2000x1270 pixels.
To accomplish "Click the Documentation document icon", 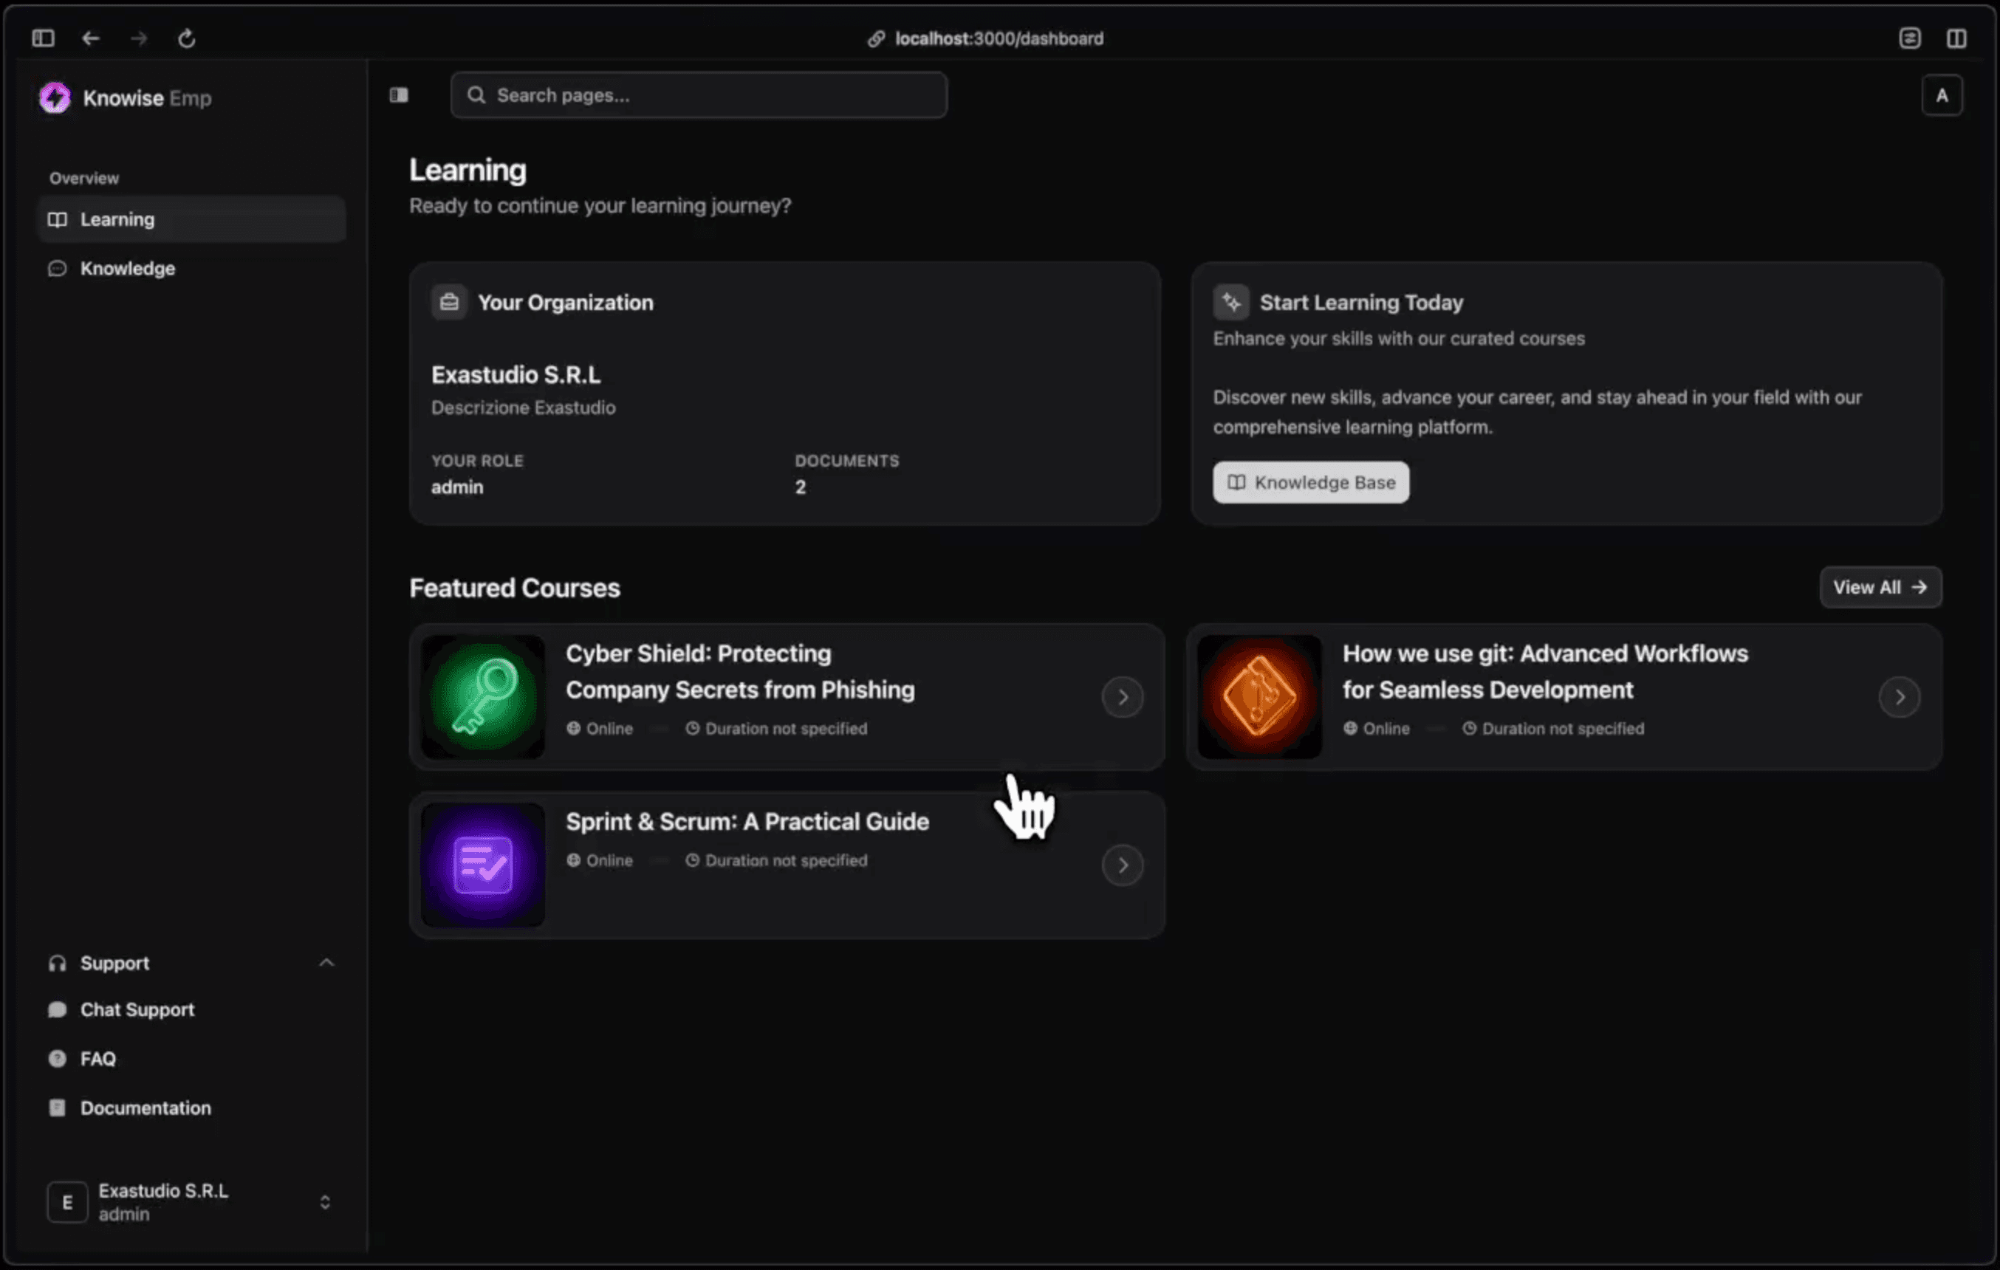I will point(56,1108).
